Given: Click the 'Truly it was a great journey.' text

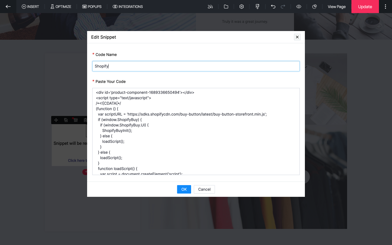Looking at the screenshot, I should click(x=245, y=22).
